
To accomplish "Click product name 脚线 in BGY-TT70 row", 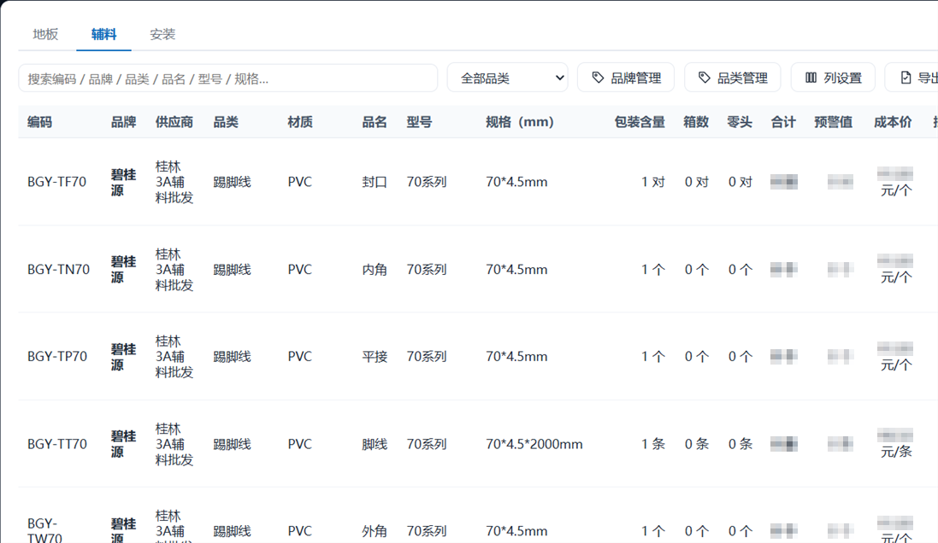I will pyautogui.click(x=375, y=444).
